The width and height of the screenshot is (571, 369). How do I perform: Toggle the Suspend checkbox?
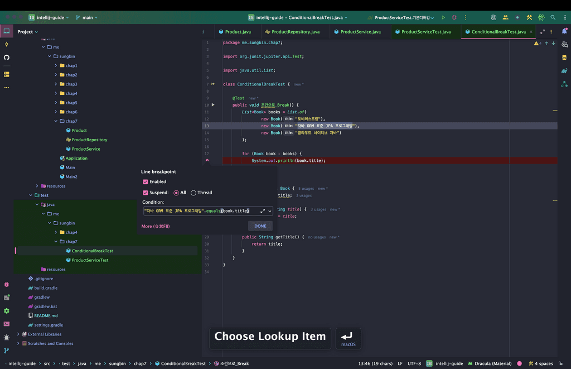click(x=146, y=193)
